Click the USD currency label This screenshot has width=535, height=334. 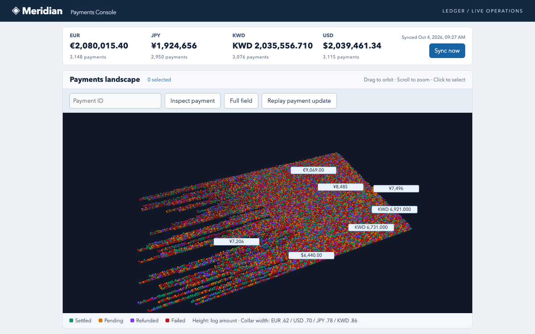tap(328, 35)
